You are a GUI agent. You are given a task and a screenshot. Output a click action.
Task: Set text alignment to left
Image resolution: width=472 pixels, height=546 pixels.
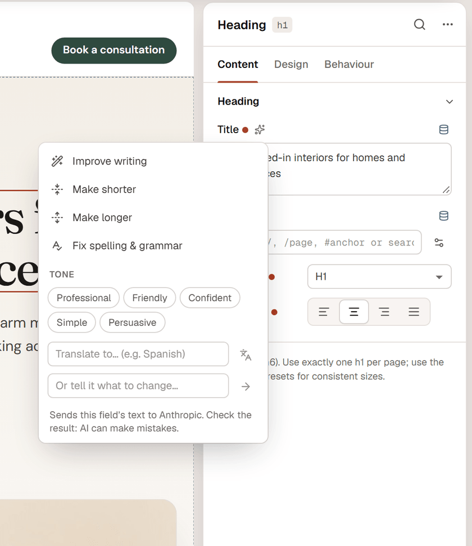324,312
